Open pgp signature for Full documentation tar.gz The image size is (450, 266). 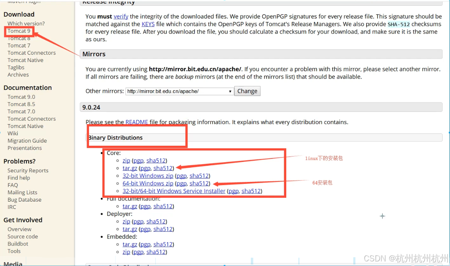pyautogui.click(x=145, y=206)
